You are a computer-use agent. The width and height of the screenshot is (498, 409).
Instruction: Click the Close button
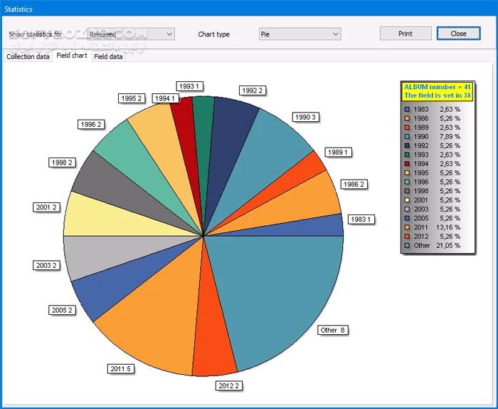coord(458,33)
